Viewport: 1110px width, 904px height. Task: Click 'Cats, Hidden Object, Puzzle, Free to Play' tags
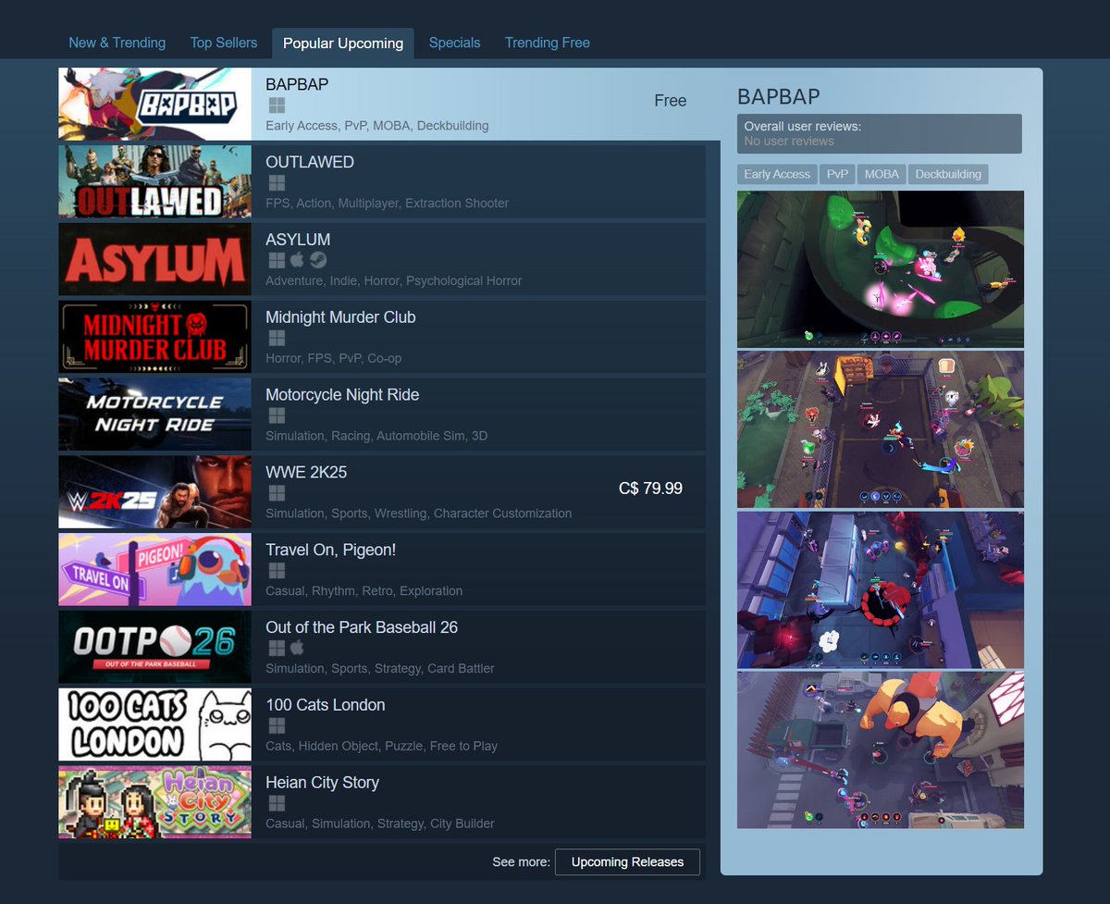coord(381,746)
